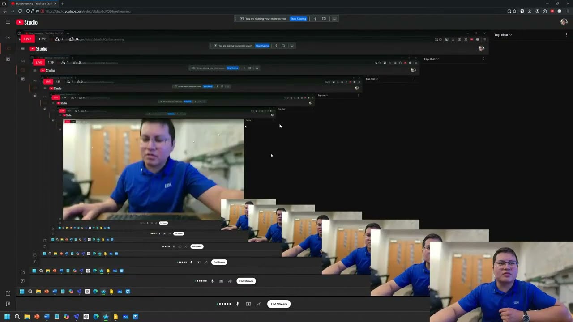Screen dimensions: 573x322
Task: Go to the YouTube Studio logo home
Action: coord(27,22)
